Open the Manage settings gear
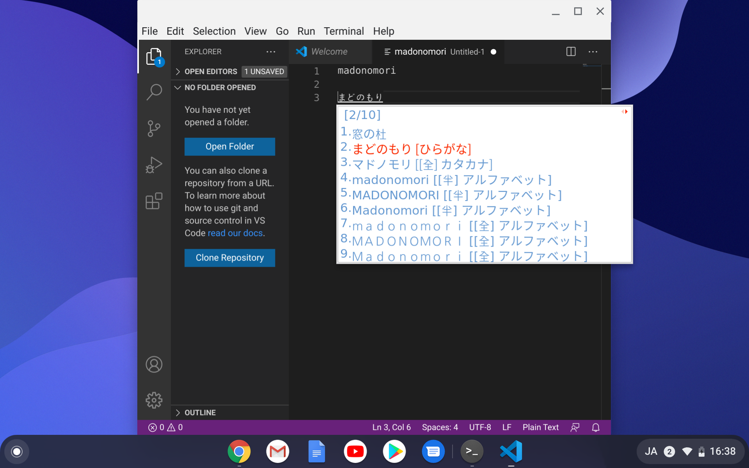 pos(154,400)
